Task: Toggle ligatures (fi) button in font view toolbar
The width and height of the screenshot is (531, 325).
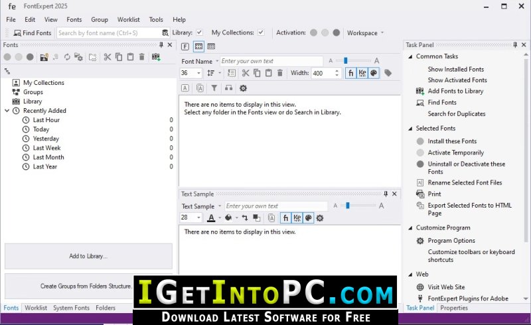Action: pyautogui.click(x=350, y=73)
